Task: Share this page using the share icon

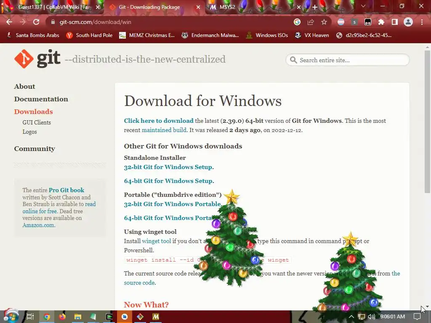Action: (x=311, y=22)
